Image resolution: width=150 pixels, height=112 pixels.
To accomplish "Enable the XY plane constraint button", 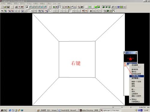I will coord(70,11).
